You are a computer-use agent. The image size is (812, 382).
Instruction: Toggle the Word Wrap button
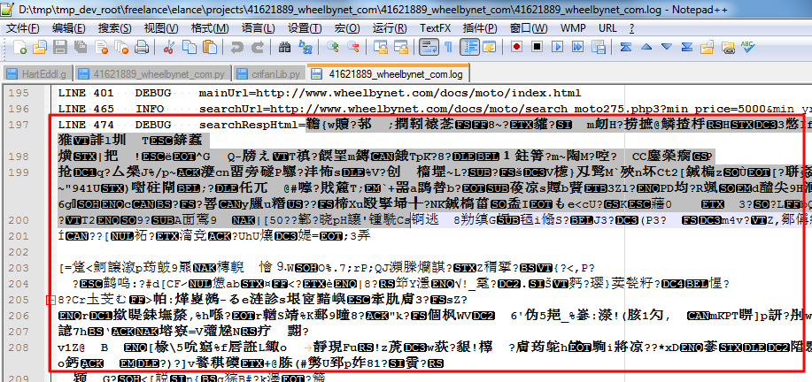tap(429, 47)
